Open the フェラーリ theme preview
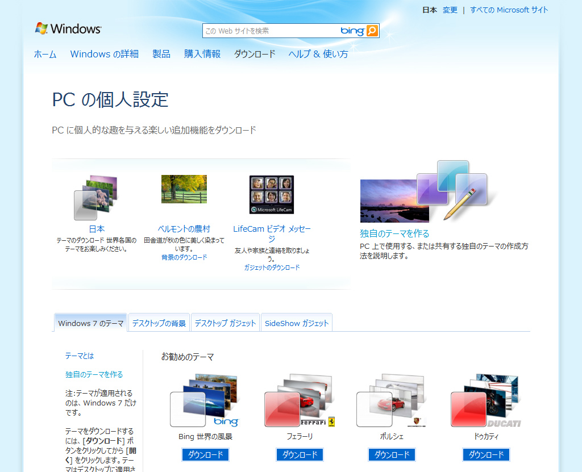 point(300,400)
